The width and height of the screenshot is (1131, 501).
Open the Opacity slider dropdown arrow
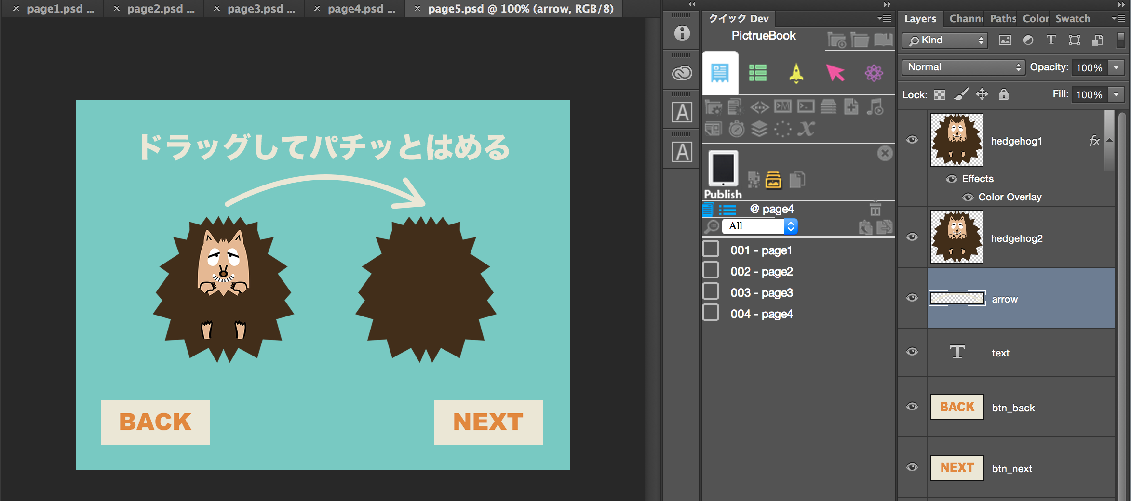coord(1116,67)
